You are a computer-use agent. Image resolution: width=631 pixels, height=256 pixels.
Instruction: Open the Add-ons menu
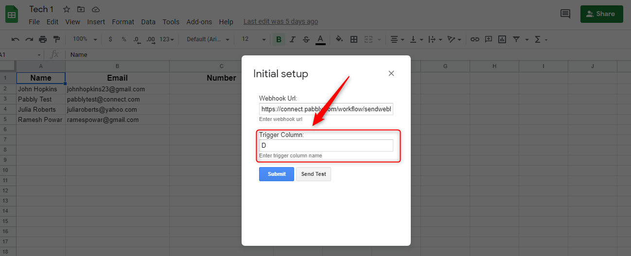pos(199,22)
